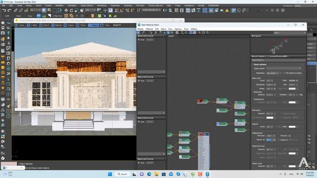Open Modes menu in Slate Material Editor
The image size is (317, 178).
(x=141, y=29)
